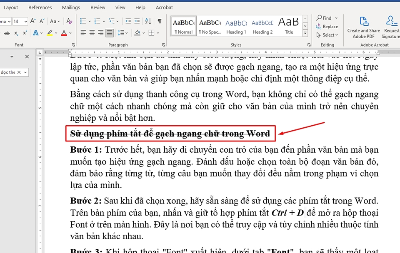The height and width of the screenshot is (253, 400).
Task: Open the Change Case Aa dropdown
Action: 55,21
